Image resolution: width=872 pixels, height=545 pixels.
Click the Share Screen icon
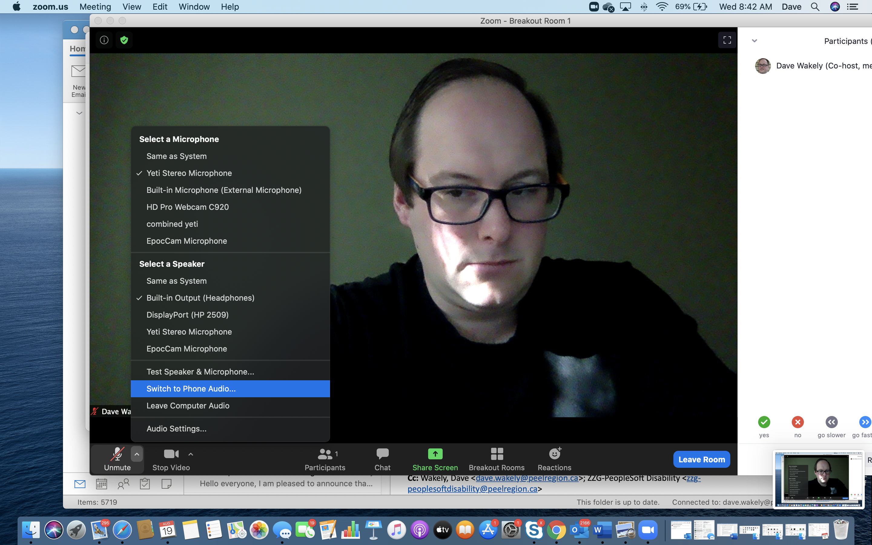pos(435,454)
